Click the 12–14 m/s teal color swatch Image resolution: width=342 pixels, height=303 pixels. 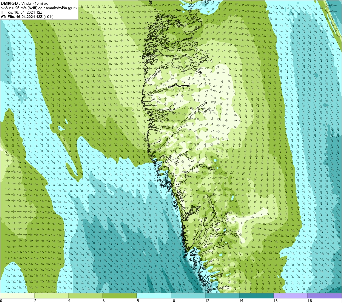pyautogui.click(x=222, y=296)
